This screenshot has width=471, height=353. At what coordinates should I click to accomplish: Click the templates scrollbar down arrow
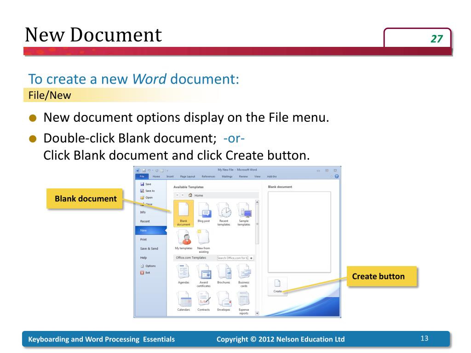coord(257,313)
